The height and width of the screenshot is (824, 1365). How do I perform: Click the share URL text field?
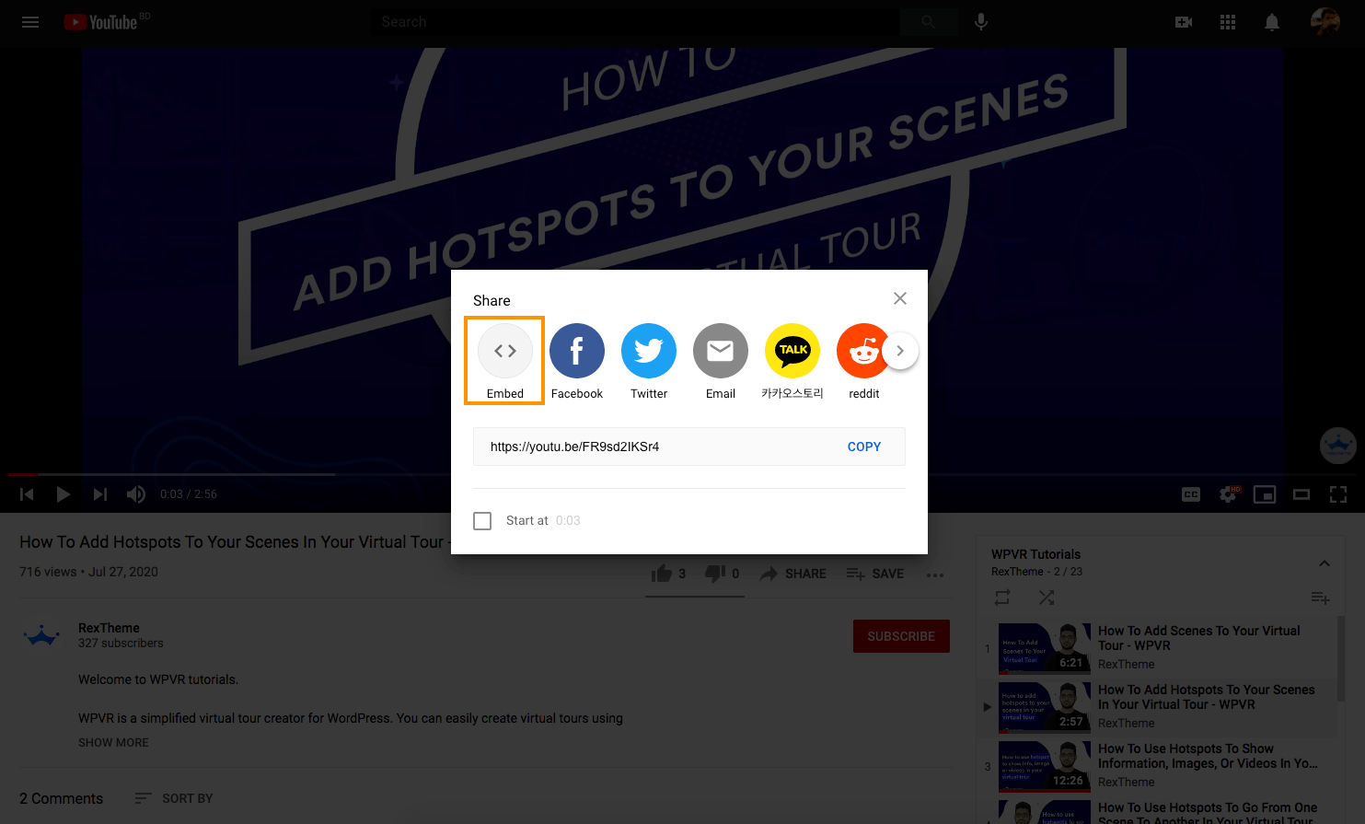tap(658, 447)
